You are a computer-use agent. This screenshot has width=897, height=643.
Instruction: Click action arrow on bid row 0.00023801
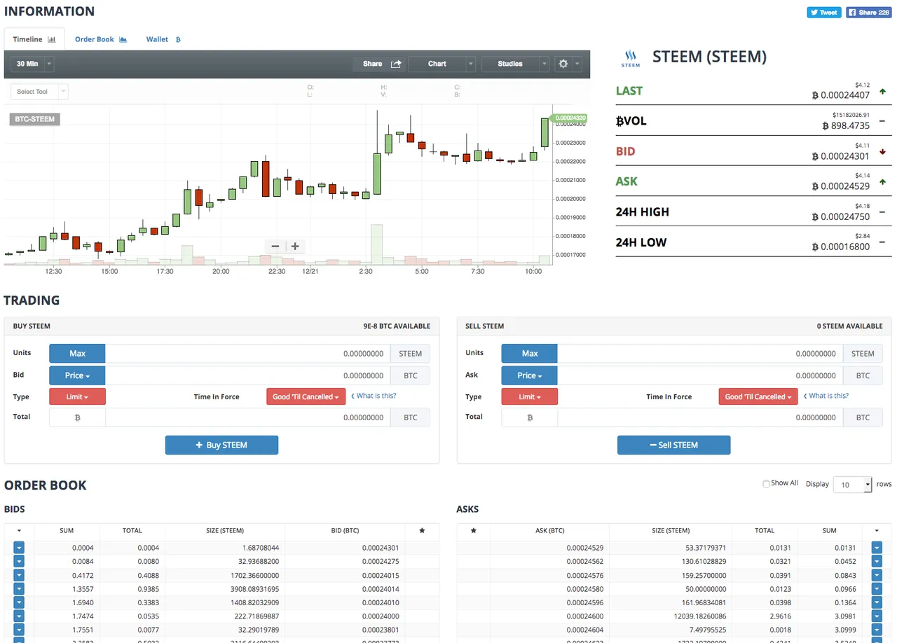click(19, 630)
